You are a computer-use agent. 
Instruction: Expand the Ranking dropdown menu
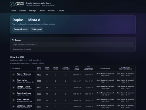click(32, 11)
